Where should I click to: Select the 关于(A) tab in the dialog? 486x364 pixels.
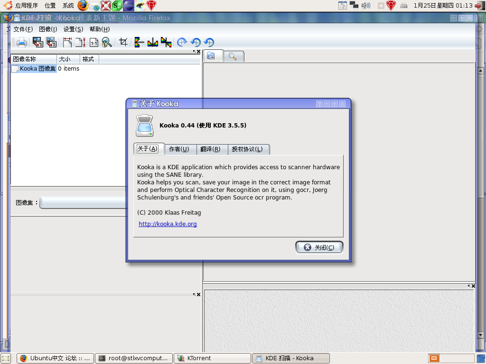pyautogui.click(x=148, y=149)
